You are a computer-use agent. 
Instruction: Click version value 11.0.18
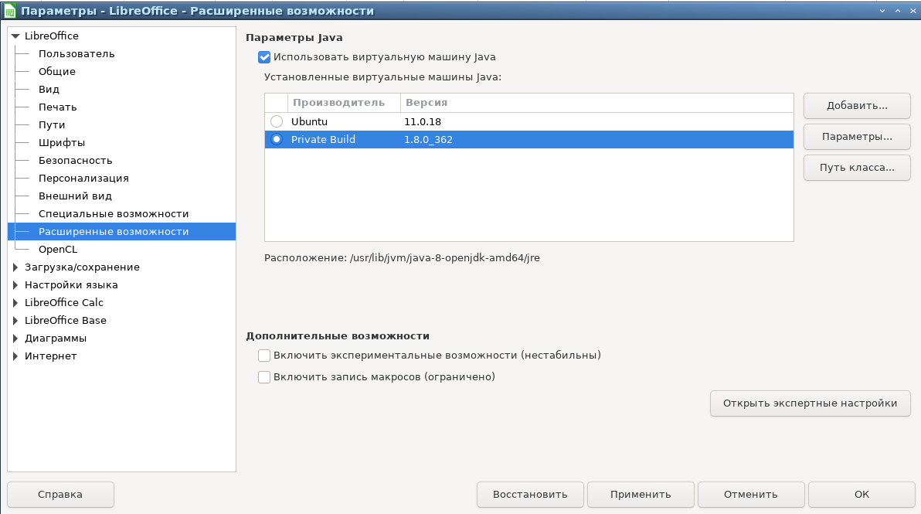click(x=423, y=121)
